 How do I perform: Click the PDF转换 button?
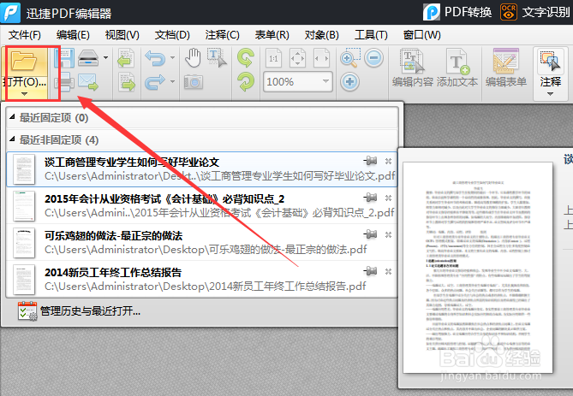pyautogui.click(x=457, y=12)
